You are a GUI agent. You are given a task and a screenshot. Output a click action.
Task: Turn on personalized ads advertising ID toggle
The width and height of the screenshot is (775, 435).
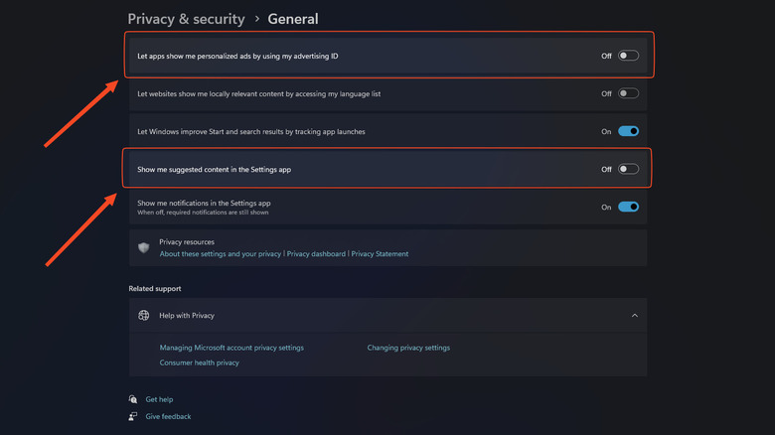[628, 57]
